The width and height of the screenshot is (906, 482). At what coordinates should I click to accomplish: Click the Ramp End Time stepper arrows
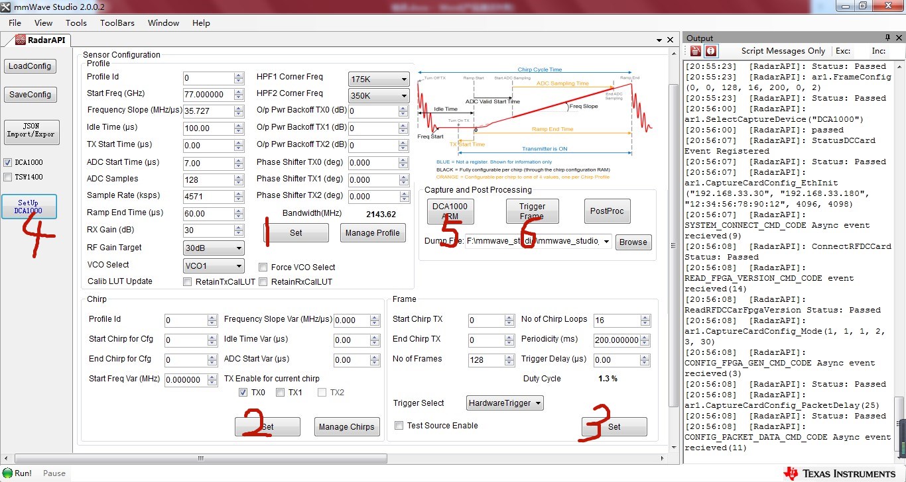(239, 213)
